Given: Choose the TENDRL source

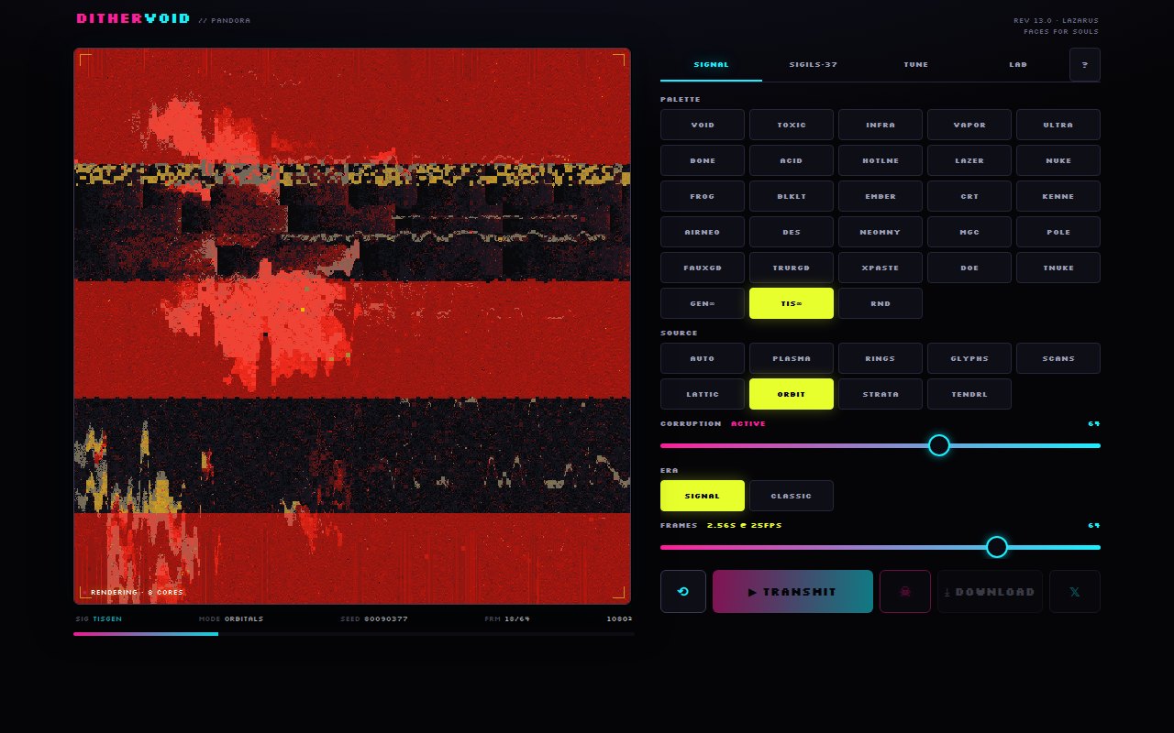Looking at the screenshot, I should point(969,394).
